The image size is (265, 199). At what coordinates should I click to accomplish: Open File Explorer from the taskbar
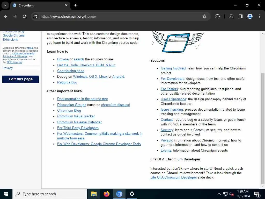coord(94,194)
